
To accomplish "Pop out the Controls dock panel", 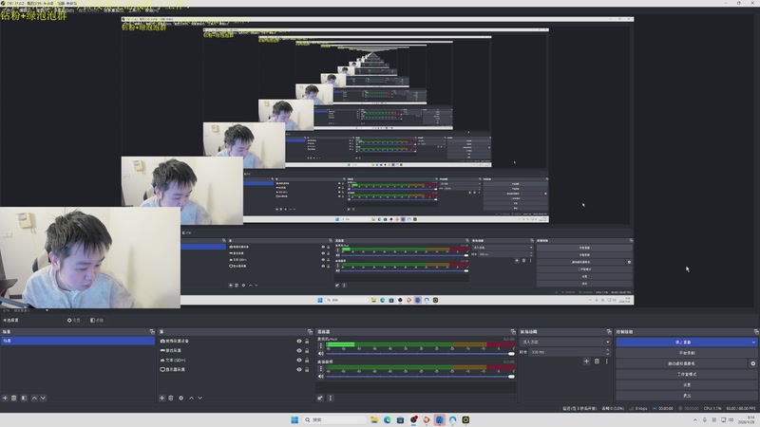I will coord(756,331).
